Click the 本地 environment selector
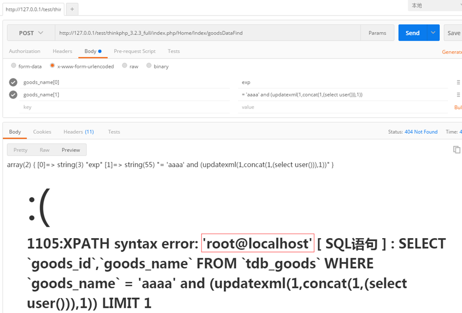Viewport: 462px width, 313px height. [x=435, y=6]
